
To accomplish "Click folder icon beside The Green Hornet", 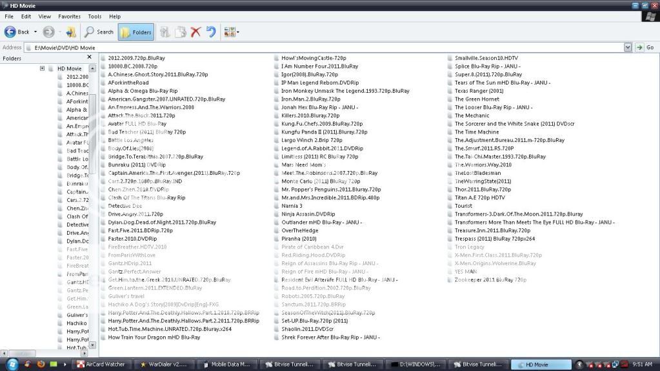I will pyautogui.click(x=450, y=99).
